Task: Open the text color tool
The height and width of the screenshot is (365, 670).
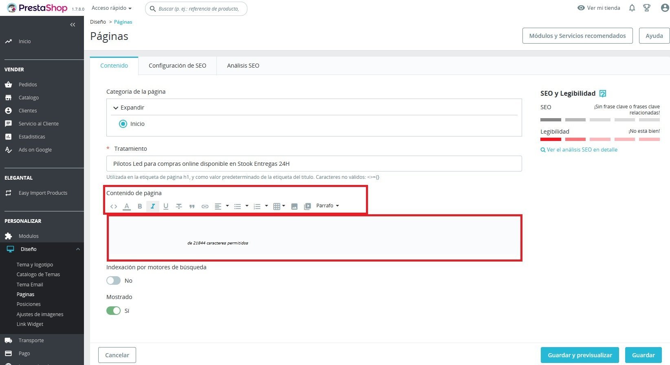Action: pyautogui.click(x=127, y=207)
